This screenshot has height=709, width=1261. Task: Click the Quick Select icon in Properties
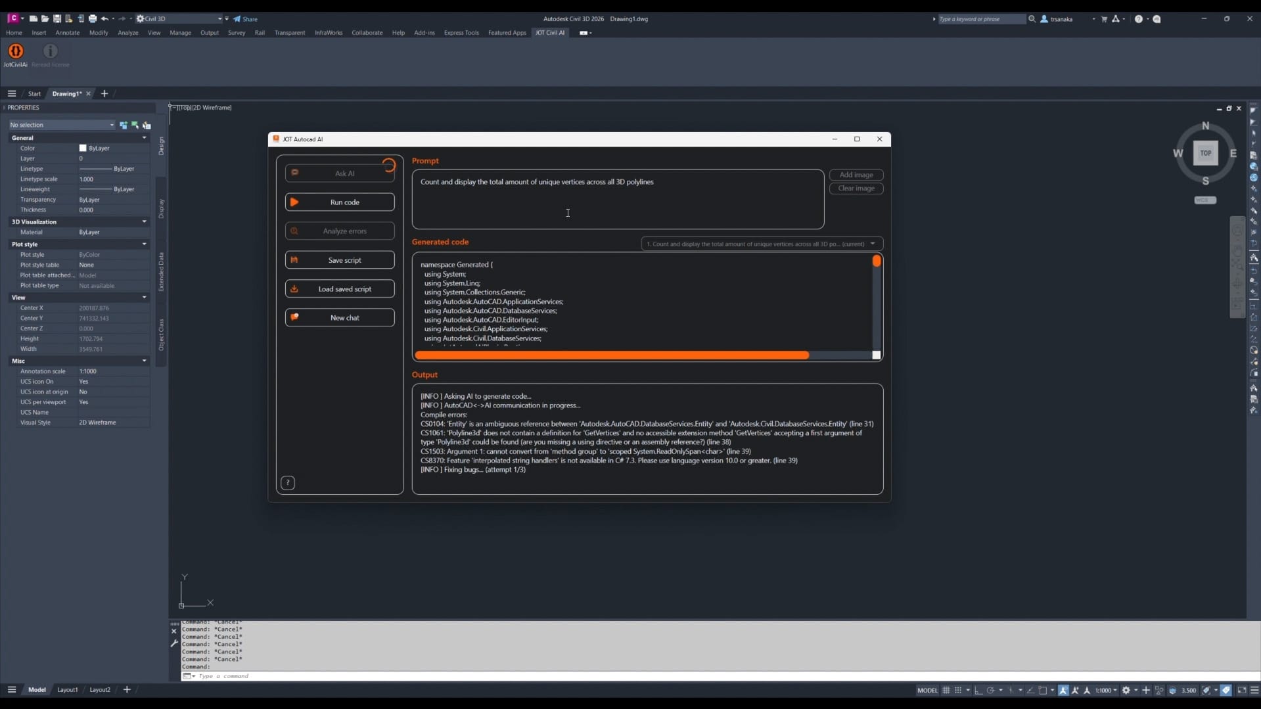point(147,125)
